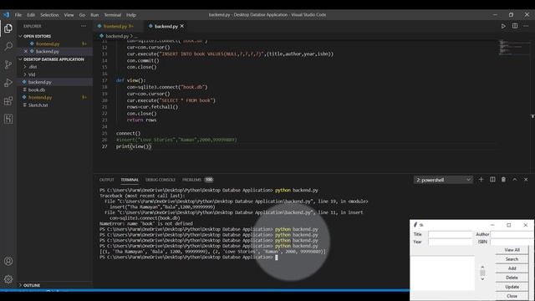Click the tk window feather icon

click(415, 225)
